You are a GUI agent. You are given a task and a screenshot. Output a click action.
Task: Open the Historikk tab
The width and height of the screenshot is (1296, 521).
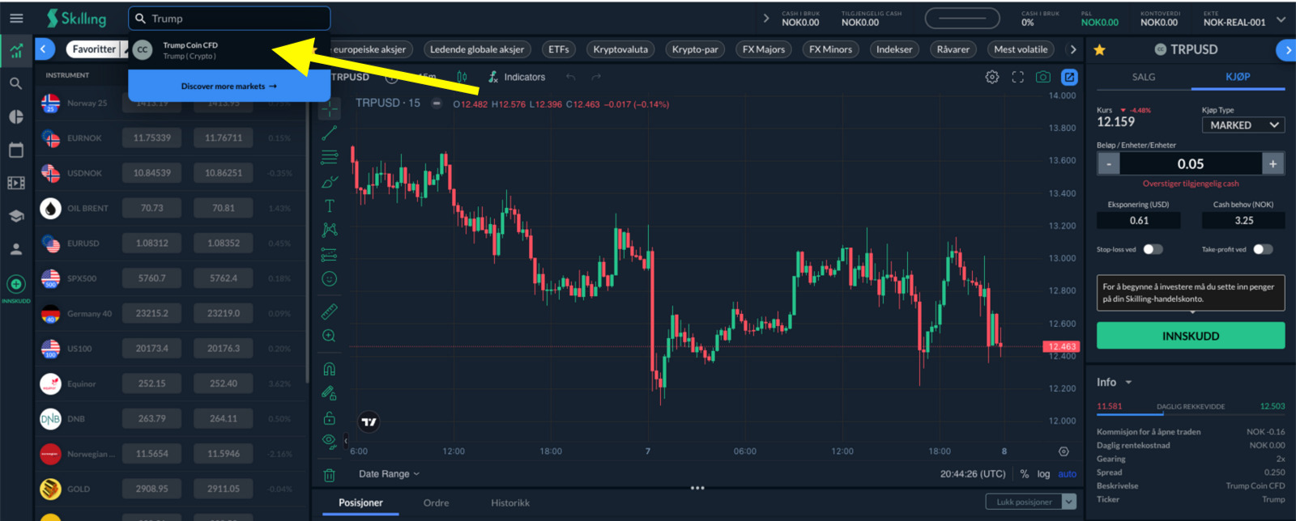pyautogui.click(x=510, y=503)
